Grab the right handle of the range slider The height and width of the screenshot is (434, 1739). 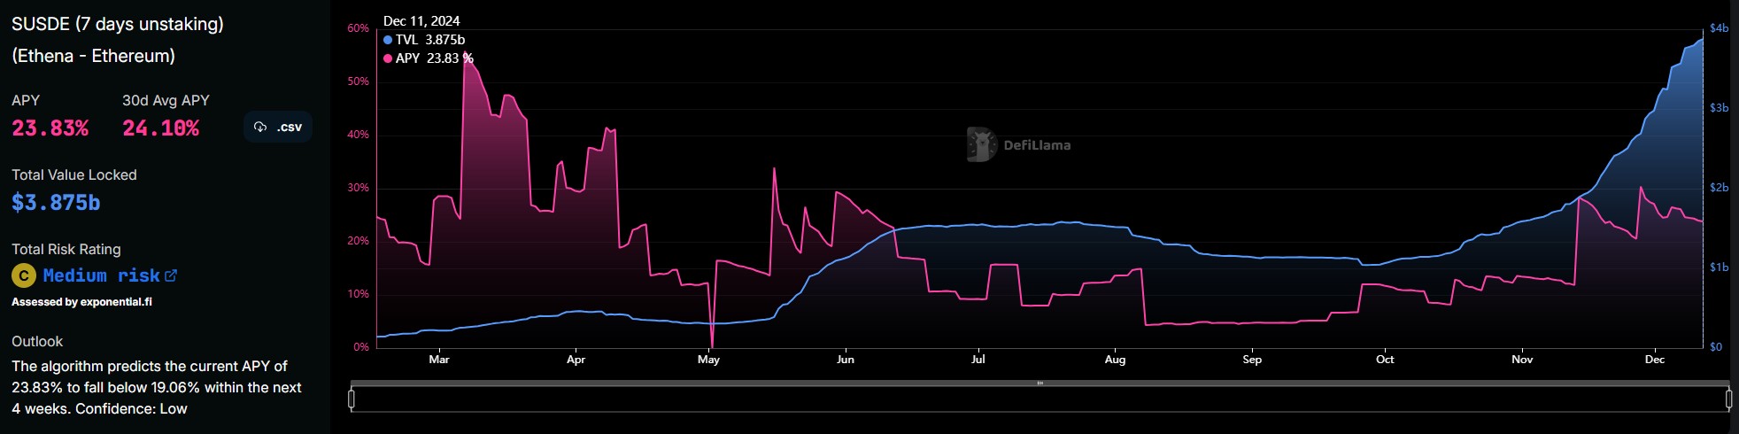click(x=1728, y=399)
